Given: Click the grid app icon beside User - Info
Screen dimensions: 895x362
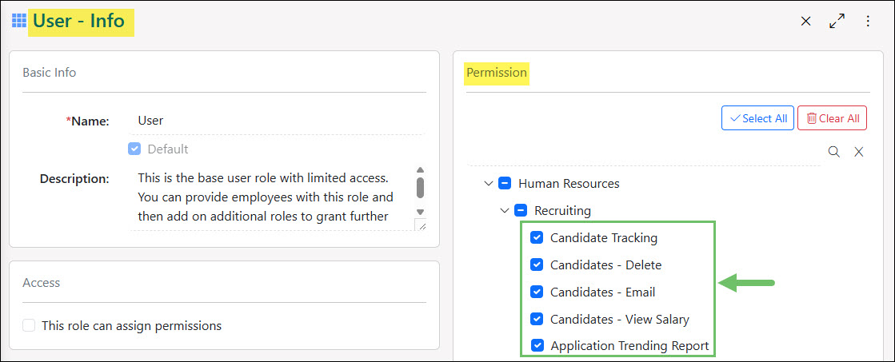Looking at the screenshot, I should click(19, 22).
